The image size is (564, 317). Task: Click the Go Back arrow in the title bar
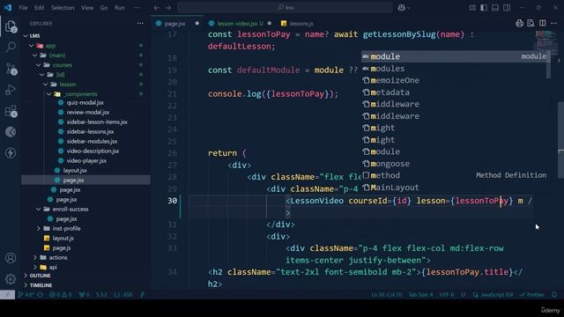tap(157, 8)
